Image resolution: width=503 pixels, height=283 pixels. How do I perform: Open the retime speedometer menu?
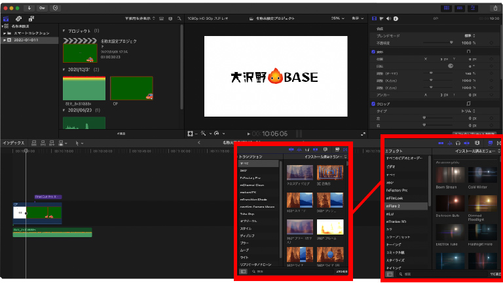(x=217, y=134)
